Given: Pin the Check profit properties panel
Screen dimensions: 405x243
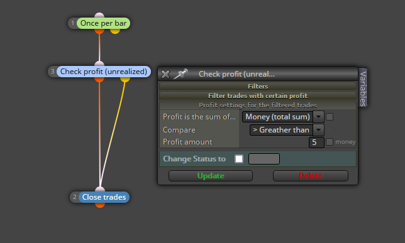Looking at the screenshot, I should tap(180, 73).
